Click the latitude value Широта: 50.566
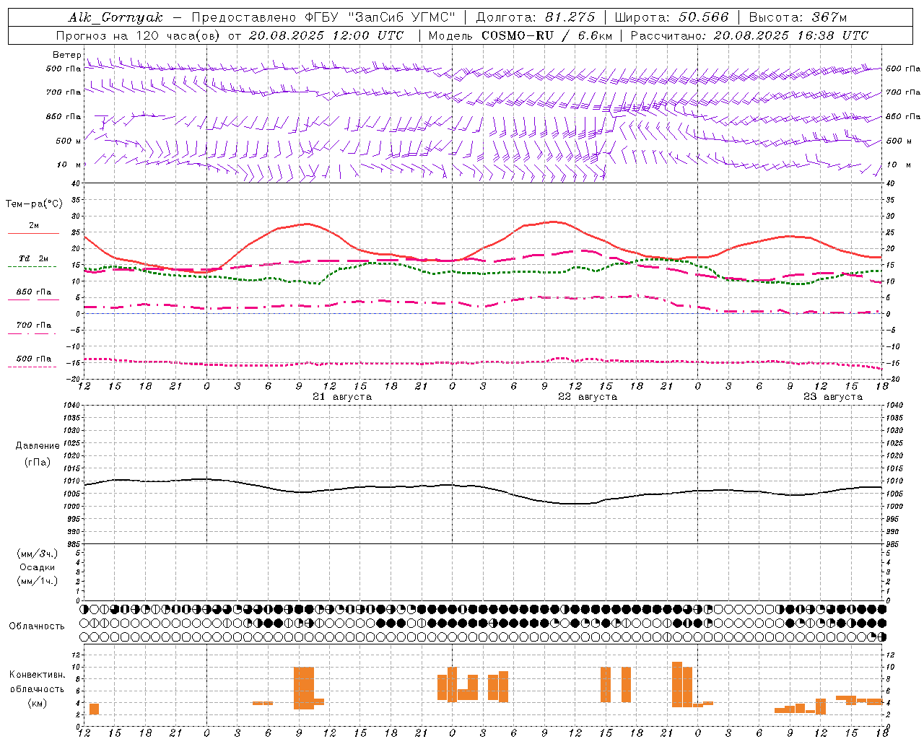The width and height of the screenshot is (924, 739). point(672,17)
